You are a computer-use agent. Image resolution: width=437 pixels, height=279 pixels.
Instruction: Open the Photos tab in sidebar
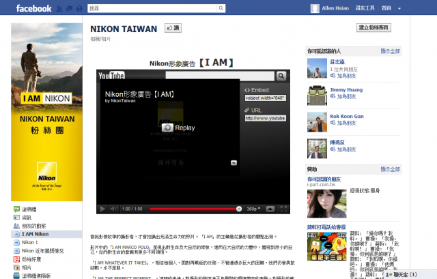pos(27,267)
